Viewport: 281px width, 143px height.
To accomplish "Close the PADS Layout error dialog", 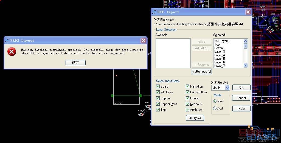I will (143, 41).
